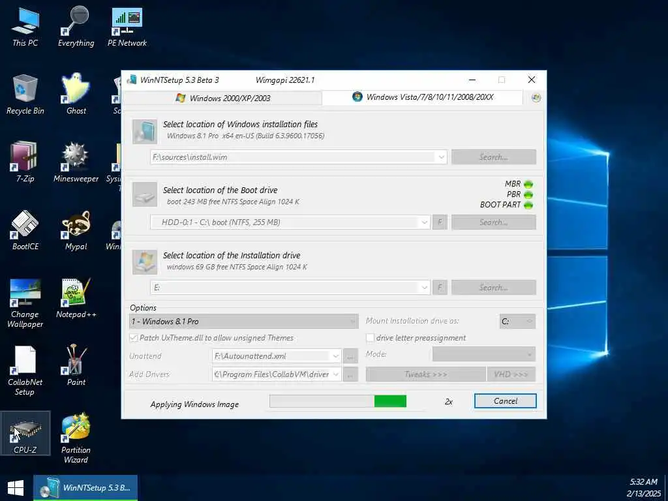Expand the HDD-0:1 boot drive dropdown
The width and height of the screenshot is (668, 501).
click(x=424, y=222)
